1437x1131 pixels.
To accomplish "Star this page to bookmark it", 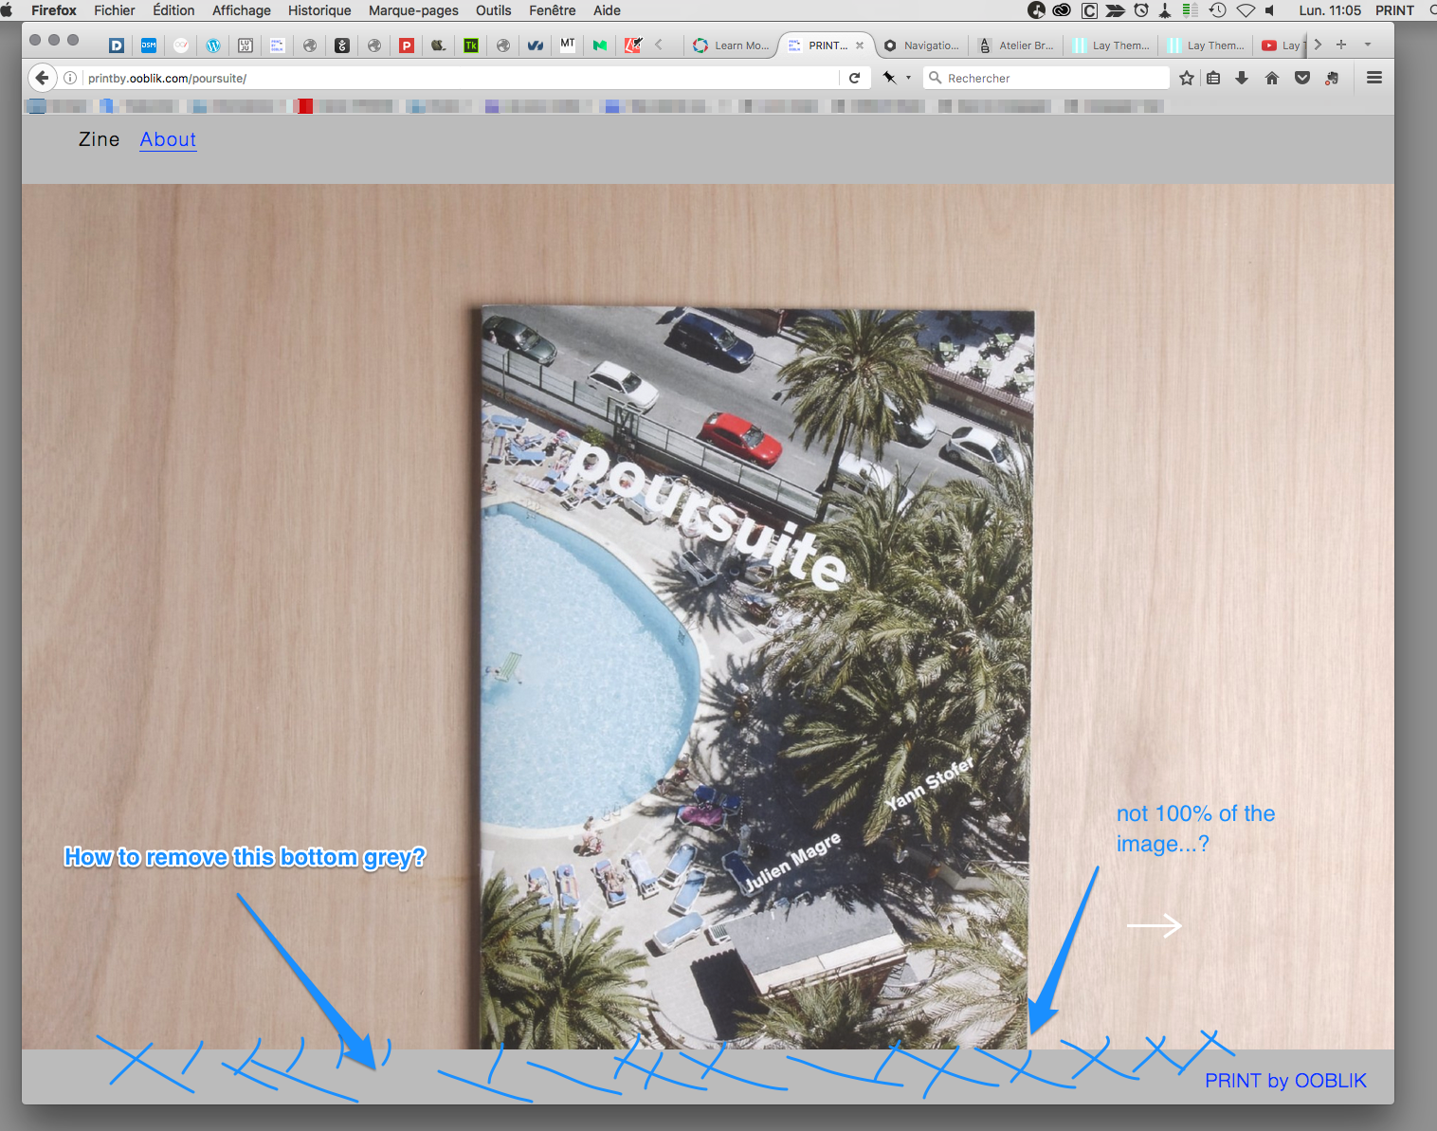I will tap(1186, 78).
